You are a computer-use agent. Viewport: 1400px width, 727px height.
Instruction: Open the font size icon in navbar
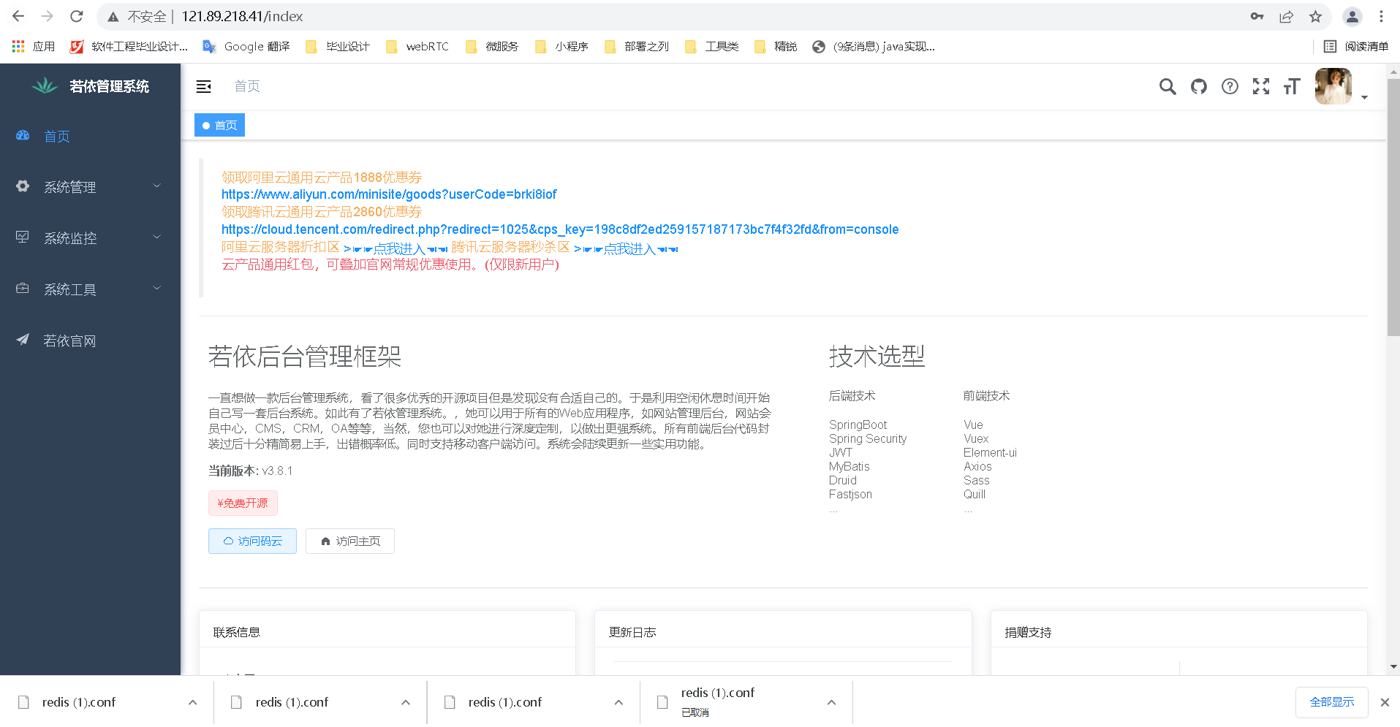pos(1292,86)
